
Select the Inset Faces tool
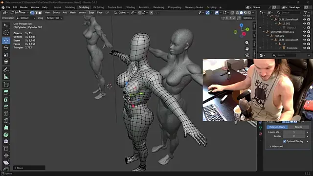6,100
